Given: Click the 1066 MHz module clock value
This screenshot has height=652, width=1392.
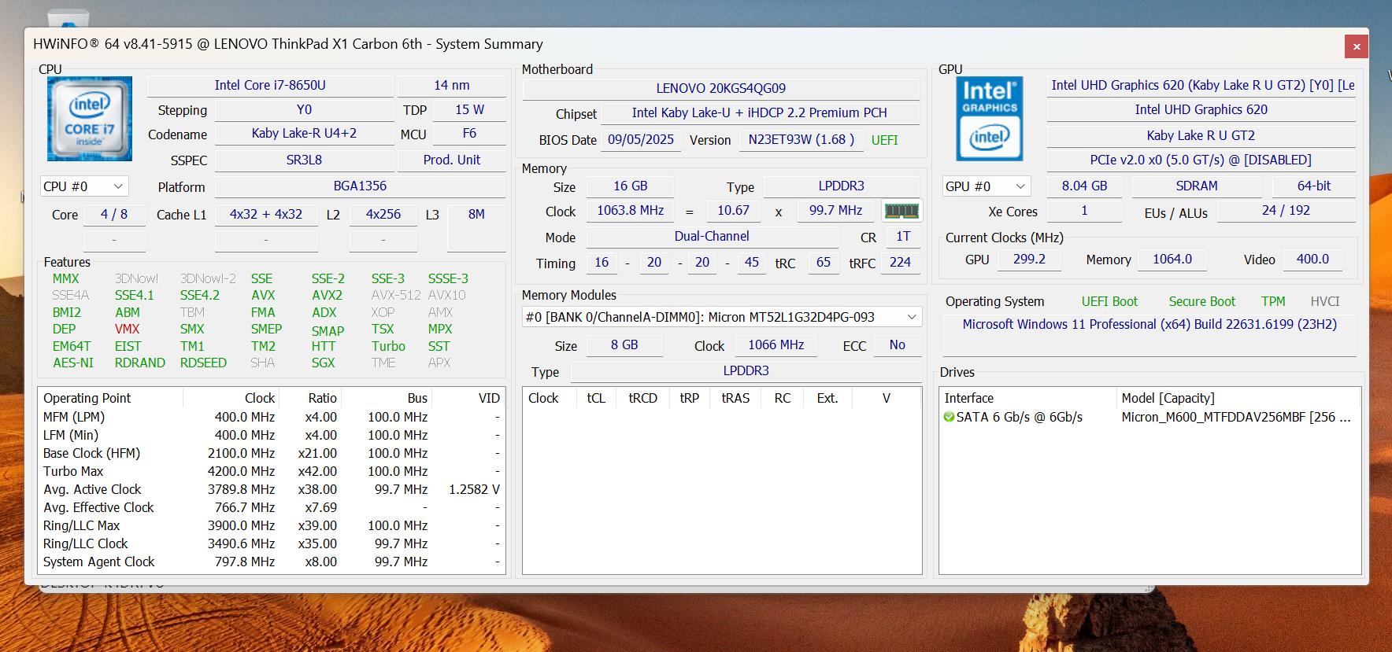Looking at the screenshot, I should click(x=776, y=344).
